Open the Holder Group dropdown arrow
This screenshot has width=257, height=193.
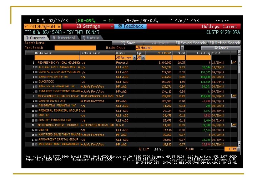click(182, 48)
